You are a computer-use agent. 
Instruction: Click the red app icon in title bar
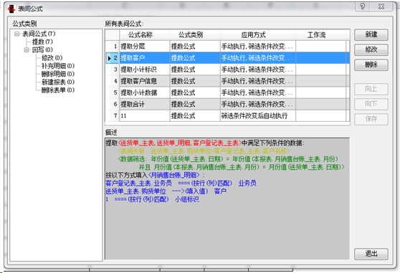coord(11,9)
